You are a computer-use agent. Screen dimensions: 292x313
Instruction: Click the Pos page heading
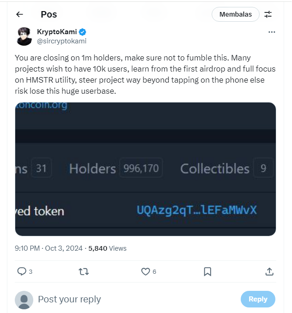tap(49, 14)
